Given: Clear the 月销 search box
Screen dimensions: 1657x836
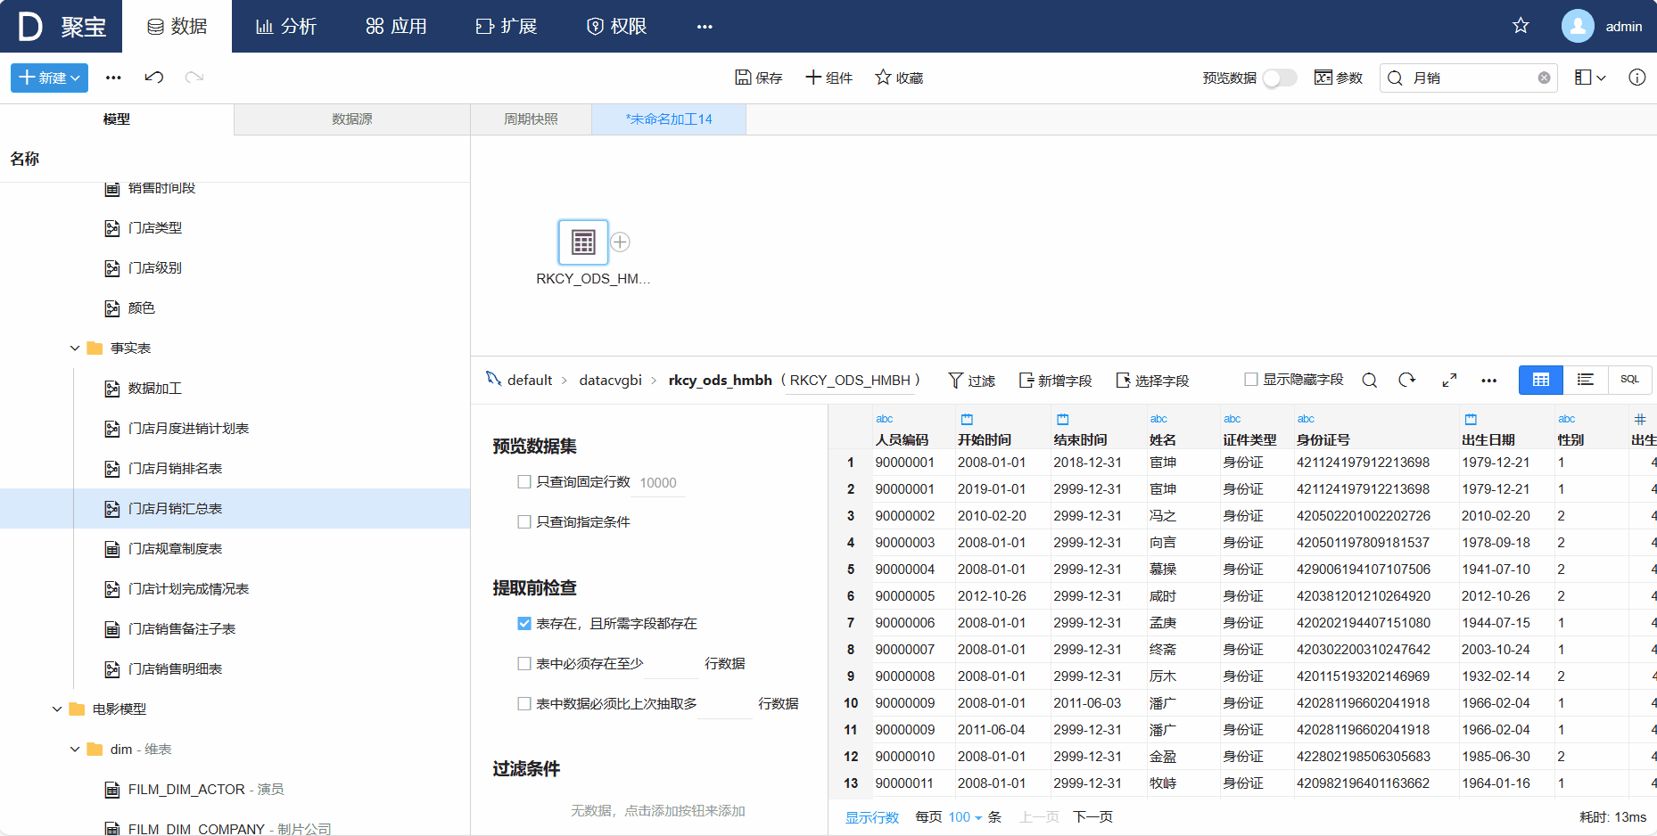Looking at the screenshot, I should [1544, 78].
